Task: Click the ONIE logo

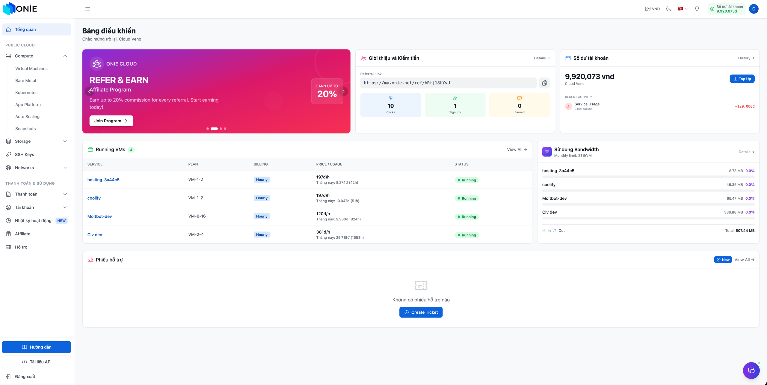Action: coord(20,9)
